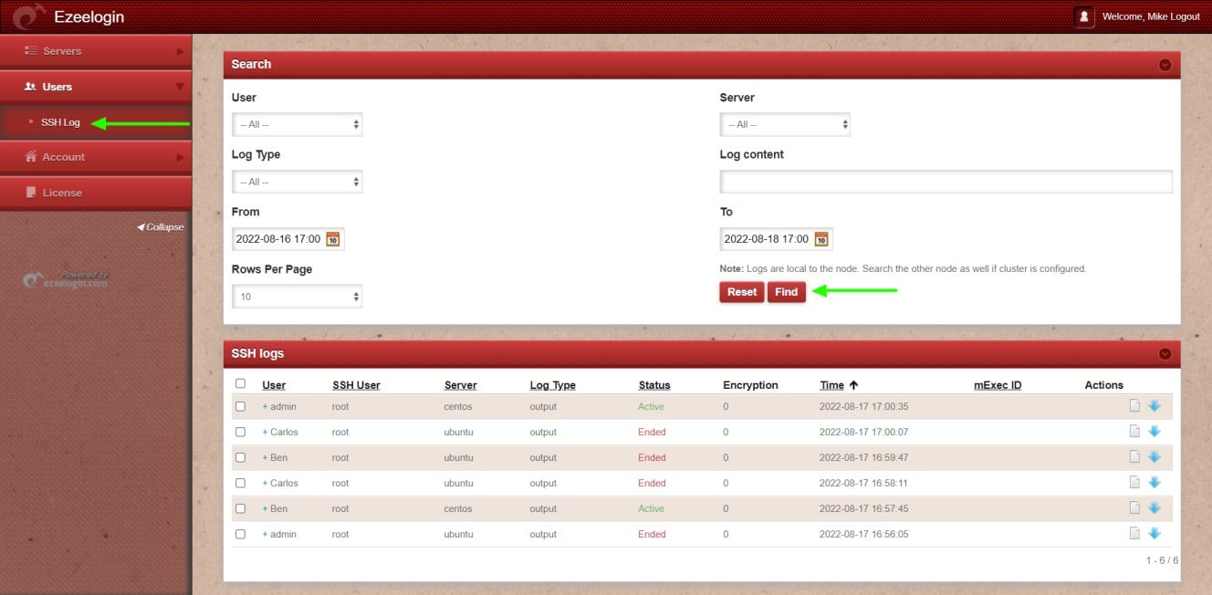Check the box for admin centos row
Screen dimensions: 1212x595
point(240,406)
